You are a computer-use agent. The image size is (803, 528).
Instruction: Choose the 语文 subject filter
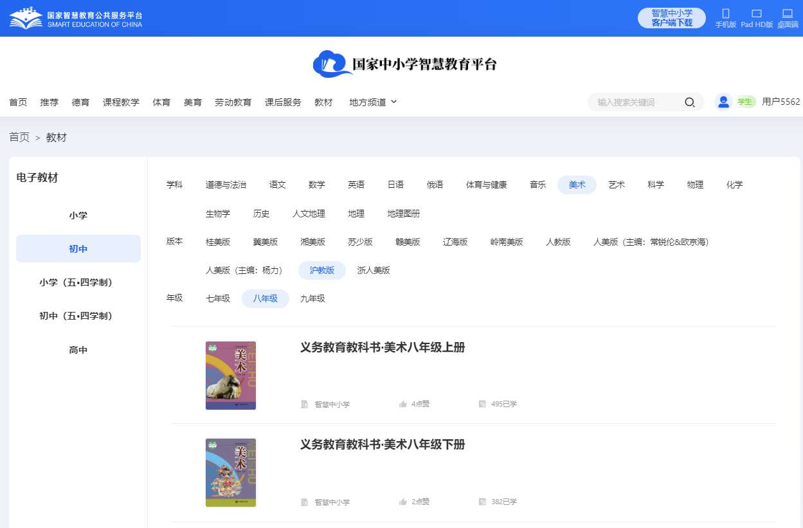pos(278,185)
